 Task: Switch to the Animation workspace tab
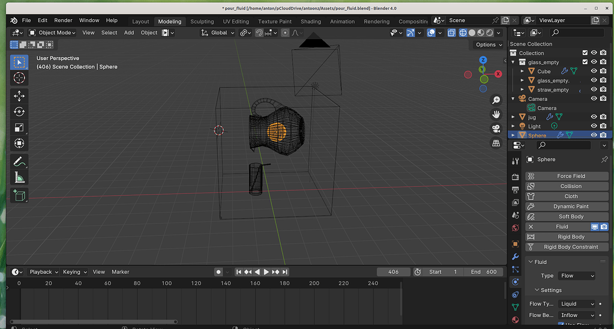pos(342,22)
